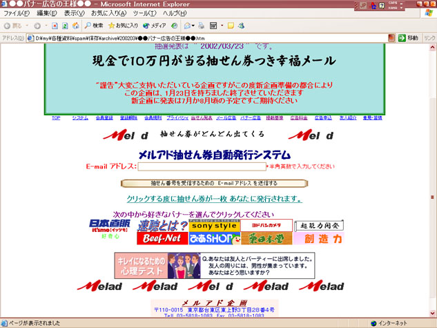Viewport: 437px width, 328px height.
Task: Open the Tools (ツール) menu
Action: [144, 13]
